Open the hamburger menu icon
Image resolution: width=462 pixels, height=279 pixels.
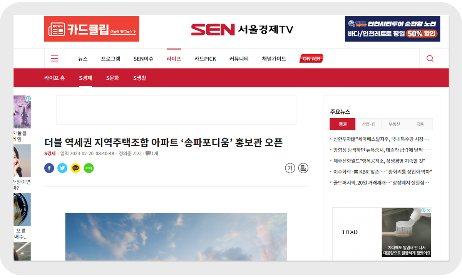(x=55, y=59)
